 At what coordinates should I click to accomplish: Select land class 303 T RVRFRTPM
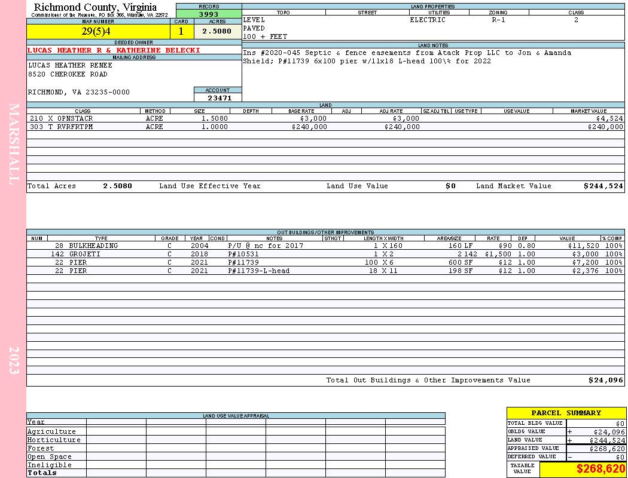point(61,127)
